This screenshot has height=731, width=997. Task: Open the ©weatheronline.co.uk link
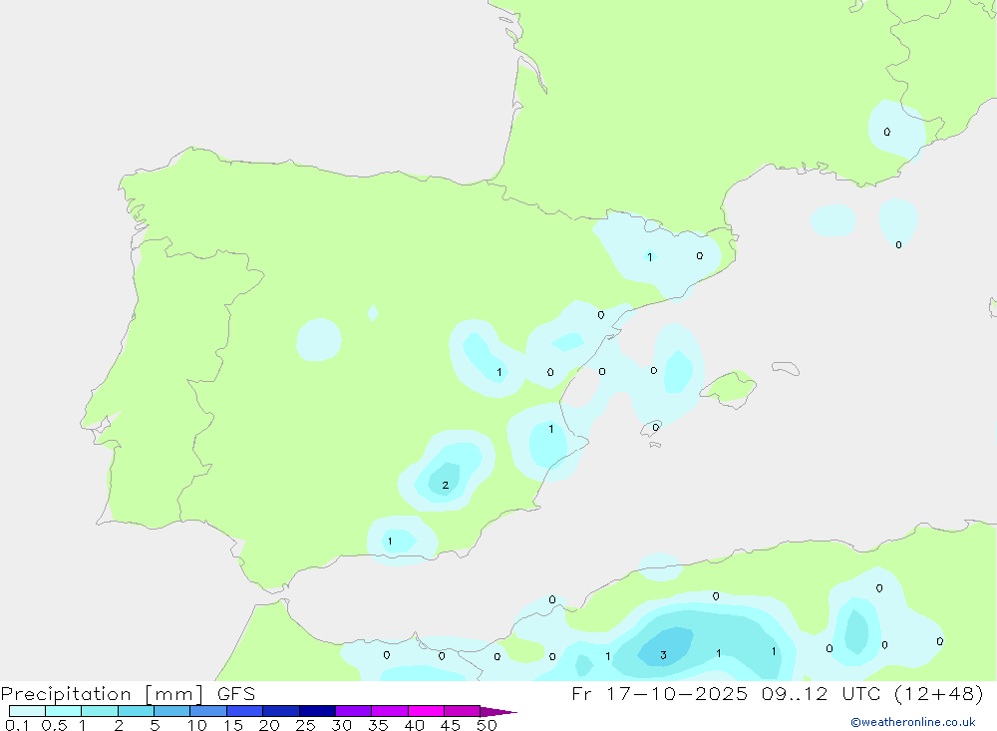click(x=913, y=722)
